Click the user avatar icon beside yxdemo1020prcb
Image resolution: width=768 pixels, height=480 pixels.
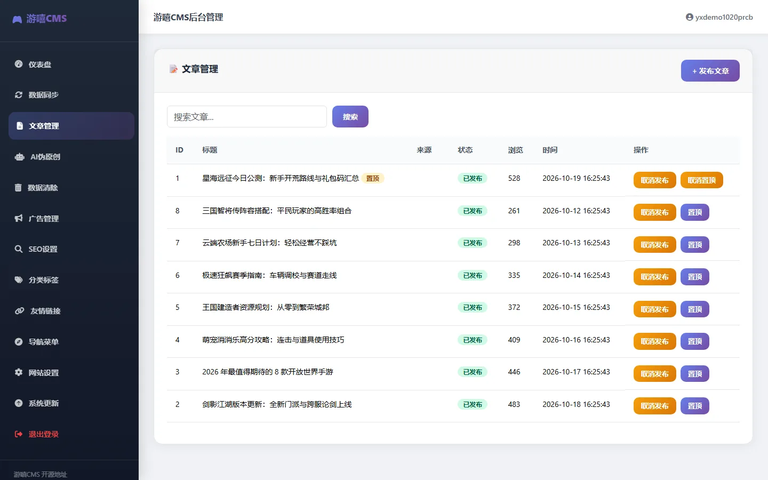tap(690, 17)
